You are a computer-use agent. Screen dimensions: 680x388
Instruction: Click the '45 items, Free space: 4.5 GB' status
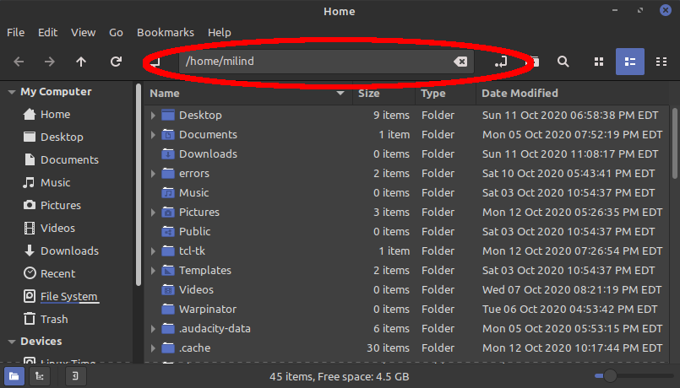339,377
